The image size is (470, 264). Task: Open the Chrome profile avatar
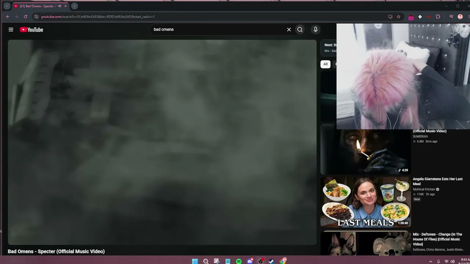click(460, 16)
